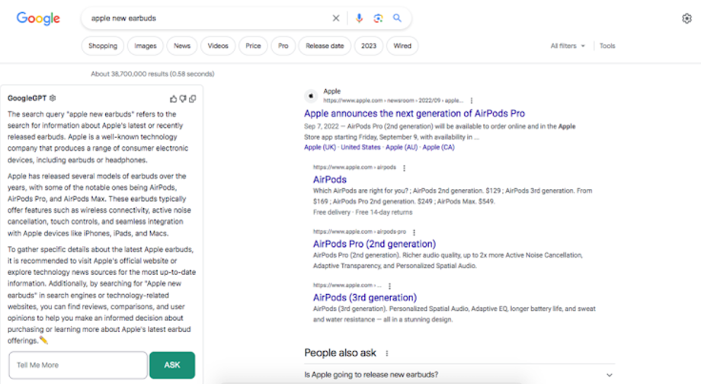Open AirPods Pro (2nd generation) result

tap(374, 244)
